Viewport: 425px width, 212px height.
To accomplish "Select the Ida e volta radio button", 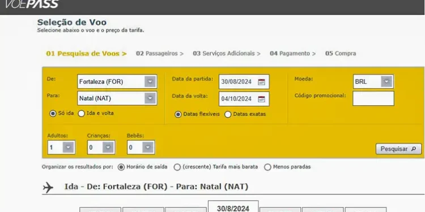I will [81, 114].
